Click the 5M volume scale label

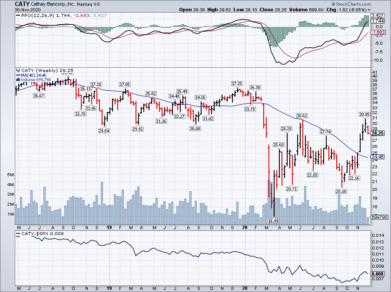pos(10,175)
